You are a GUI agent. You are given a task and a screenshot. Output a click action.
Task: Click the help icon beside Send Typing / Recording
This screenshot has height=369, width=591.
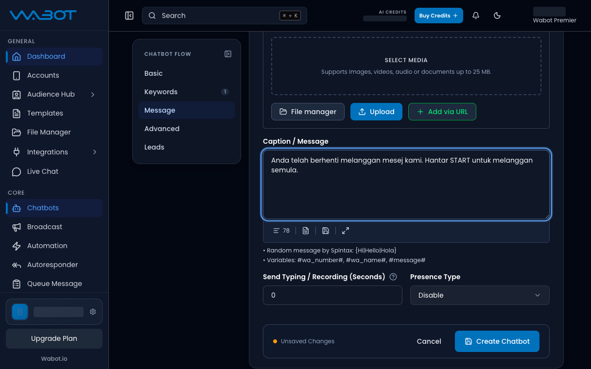point(394,277)
